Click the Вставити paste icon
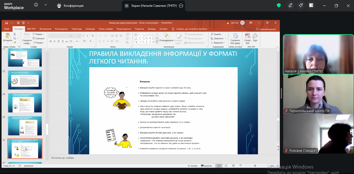This screenshot has height=174, width=354. [8, 38]
